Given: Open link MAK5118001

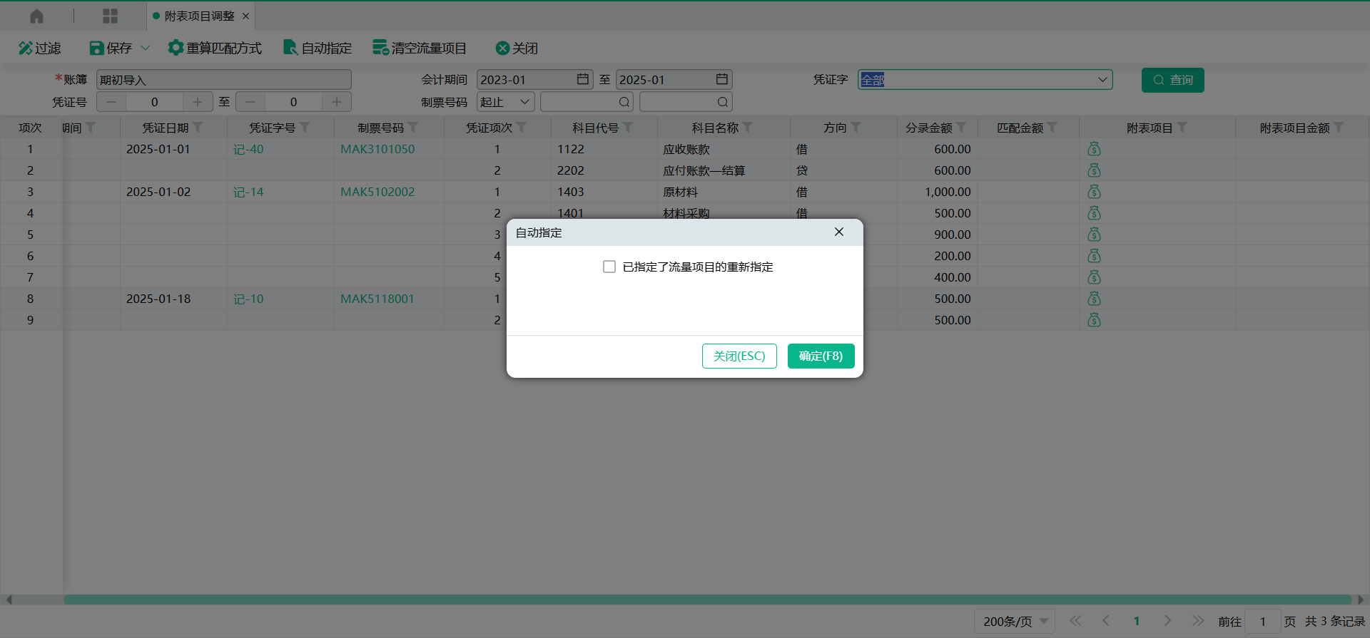Looking at the screenshot, I should 377,299.
